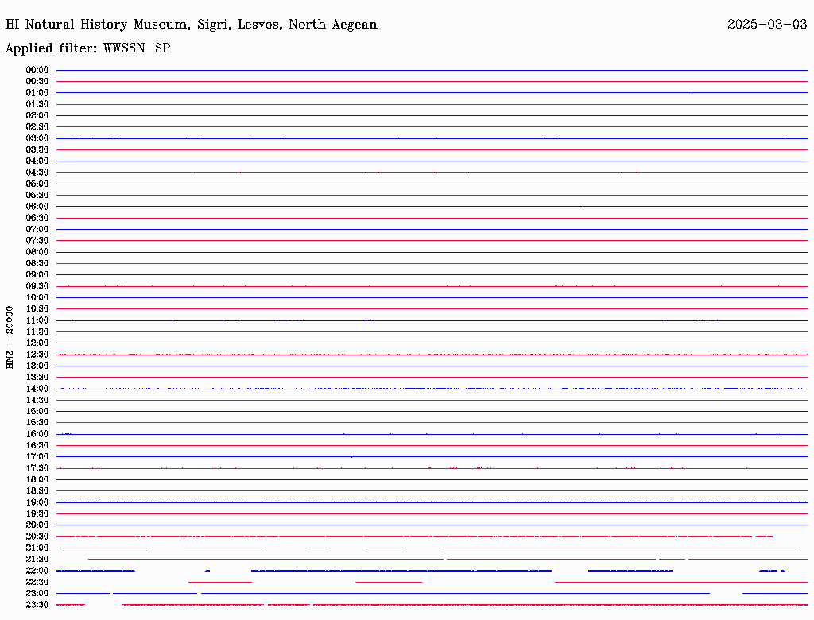
Task: Select the 10:00 time label
Action: pyautogui.click(x=37, y=297)
